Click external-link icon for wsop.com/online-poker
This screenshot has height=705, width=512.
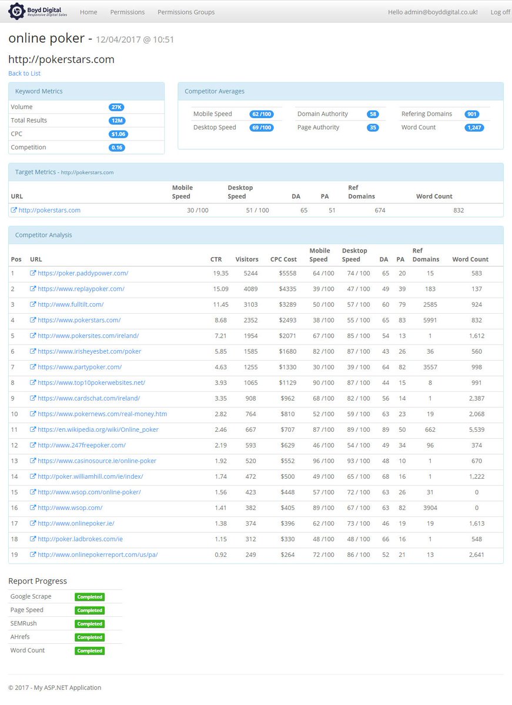click(x=33, y=492)
